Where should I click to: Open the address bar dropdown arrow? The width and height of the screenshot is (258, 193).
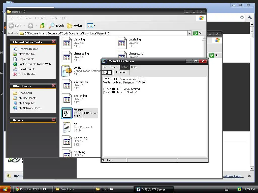pyautogui.click(x=189, y=33)
